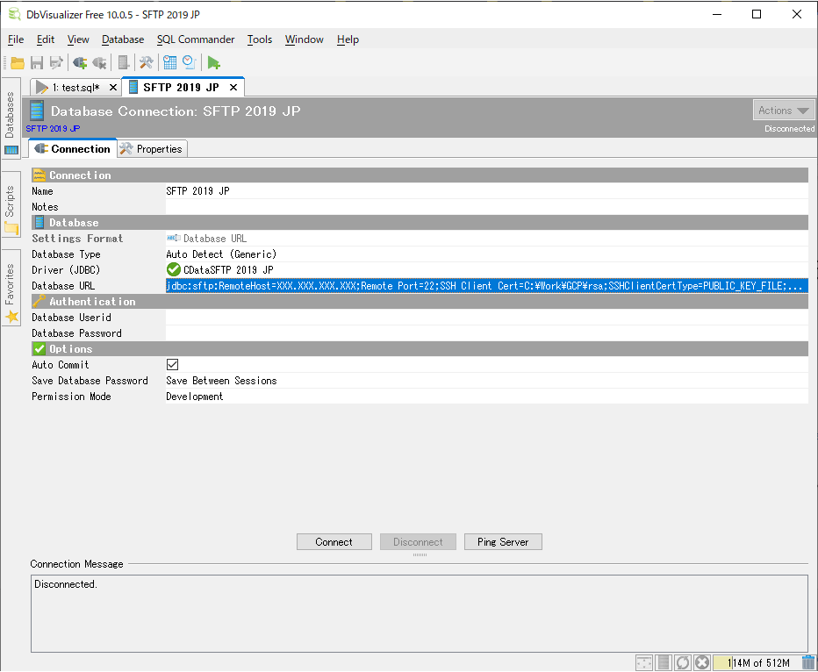Open Tool Properties wrench icon in toolbar
The image size is (818, 672).
click(146, 63)
